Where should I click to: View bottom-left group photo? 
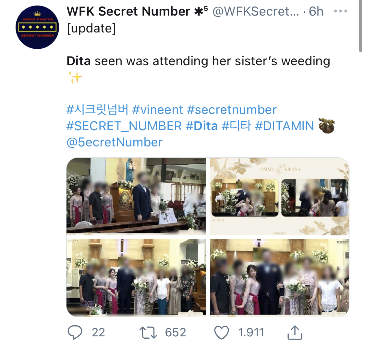(136, 278)
